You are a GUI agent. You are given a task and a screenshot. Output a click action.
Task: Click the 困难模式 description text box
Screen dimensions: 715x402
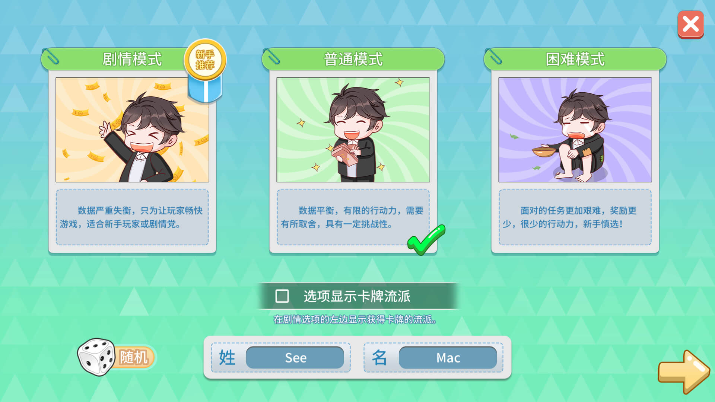click(575, 217)
